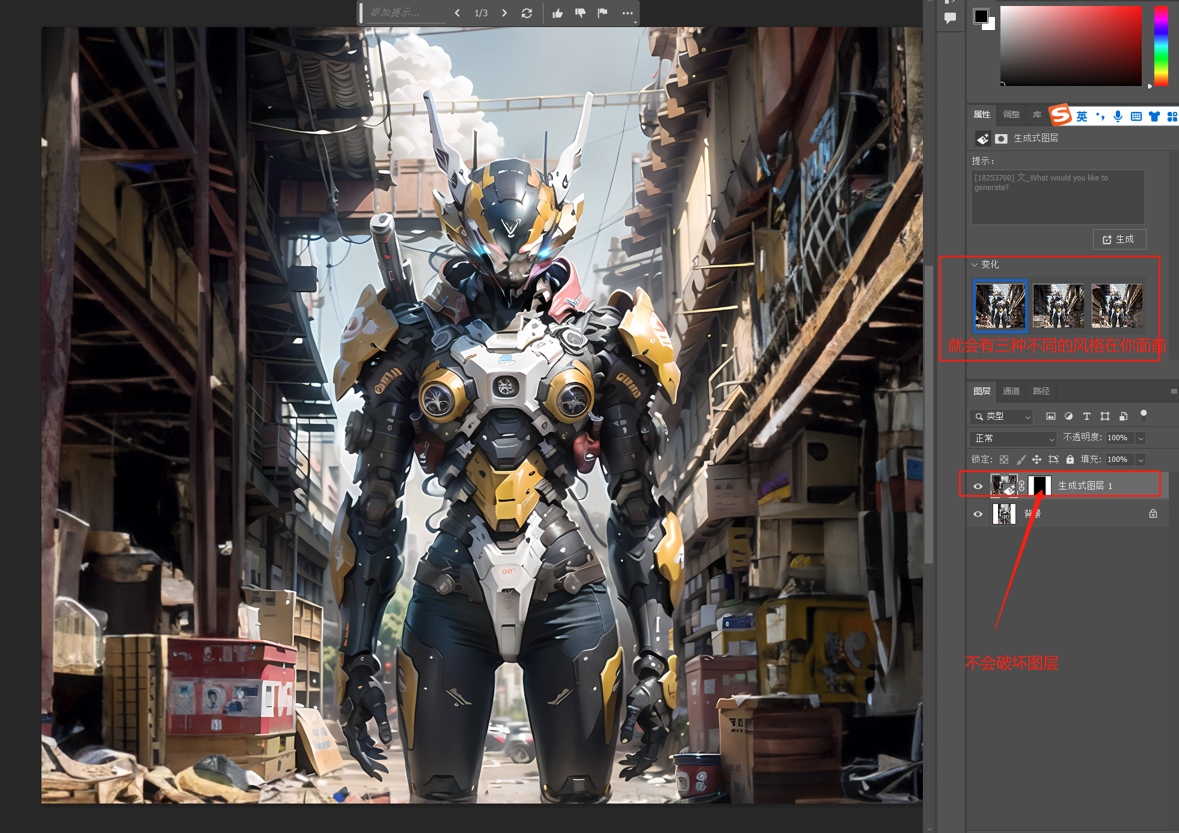Switch to the 属性 tab
This screenshot has height=833, width=1179.
pos(982,114)
